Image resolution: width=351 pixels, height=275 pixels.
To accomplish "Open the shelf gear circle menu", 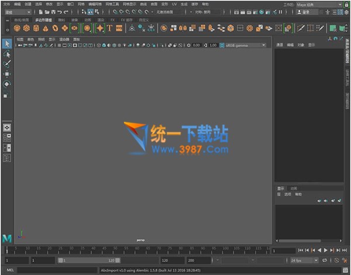I will pyautogui.click(x=8, y=30).
